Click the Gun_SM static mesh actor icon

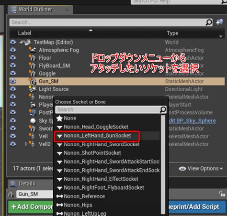tap(33, 81)
